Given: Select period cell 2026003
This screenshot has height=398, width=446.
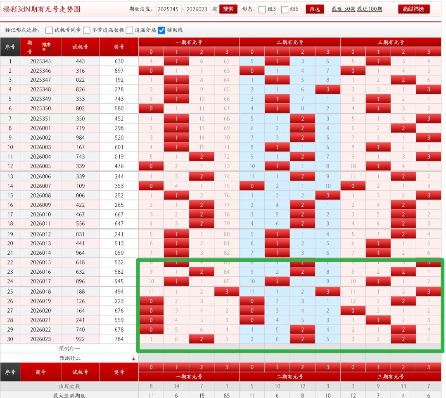Looking at the screenshot, I should coord(40,147).
